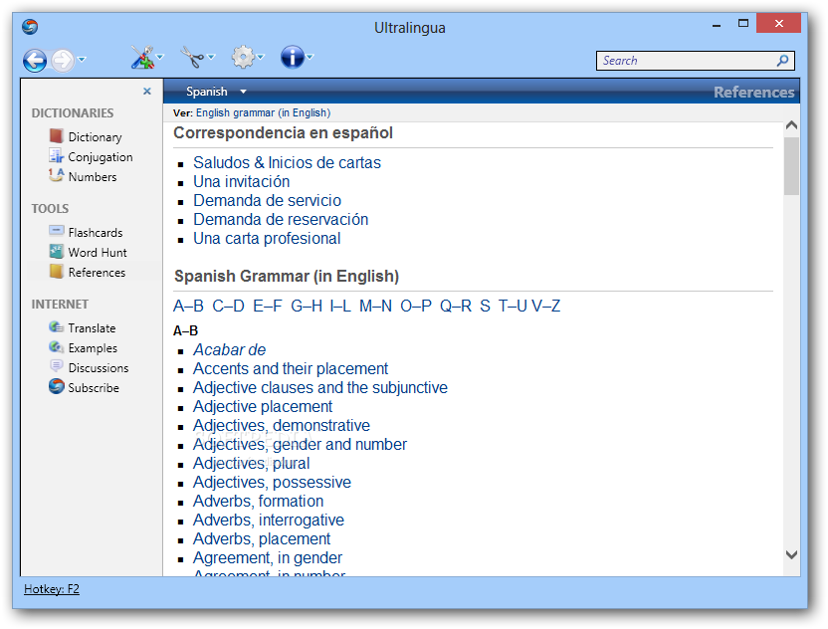Click the pencil and ruler tools icon
The width and height of the screenshot is (828, 629).
tap(141, 57)
